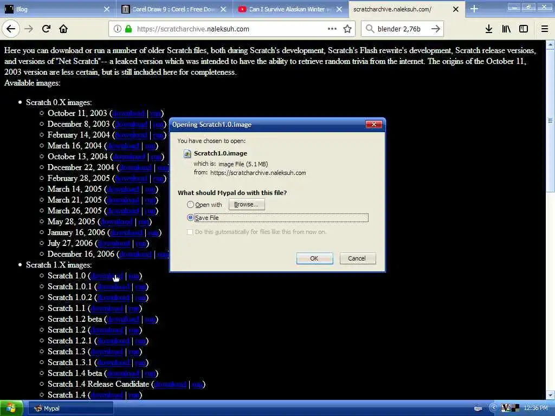Click download link for Scratch 1.2.1

pos(113,341)
